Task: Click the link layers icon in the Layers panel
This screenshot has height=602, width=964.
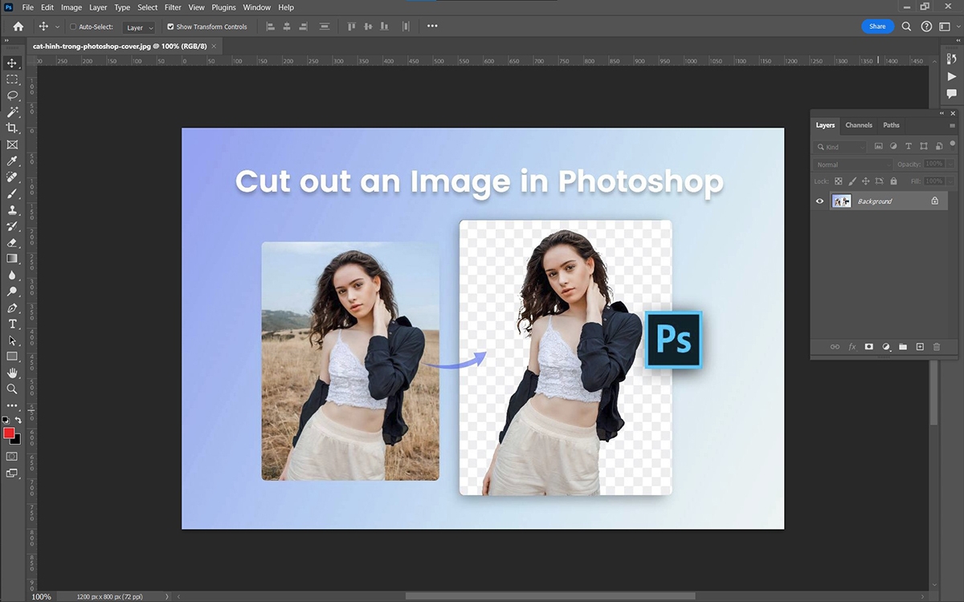Action: pyautogui.click(x=835, y=347)
